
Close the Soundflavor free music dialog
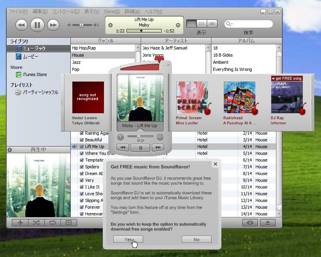pyautogui.click(x=215, y=164)
